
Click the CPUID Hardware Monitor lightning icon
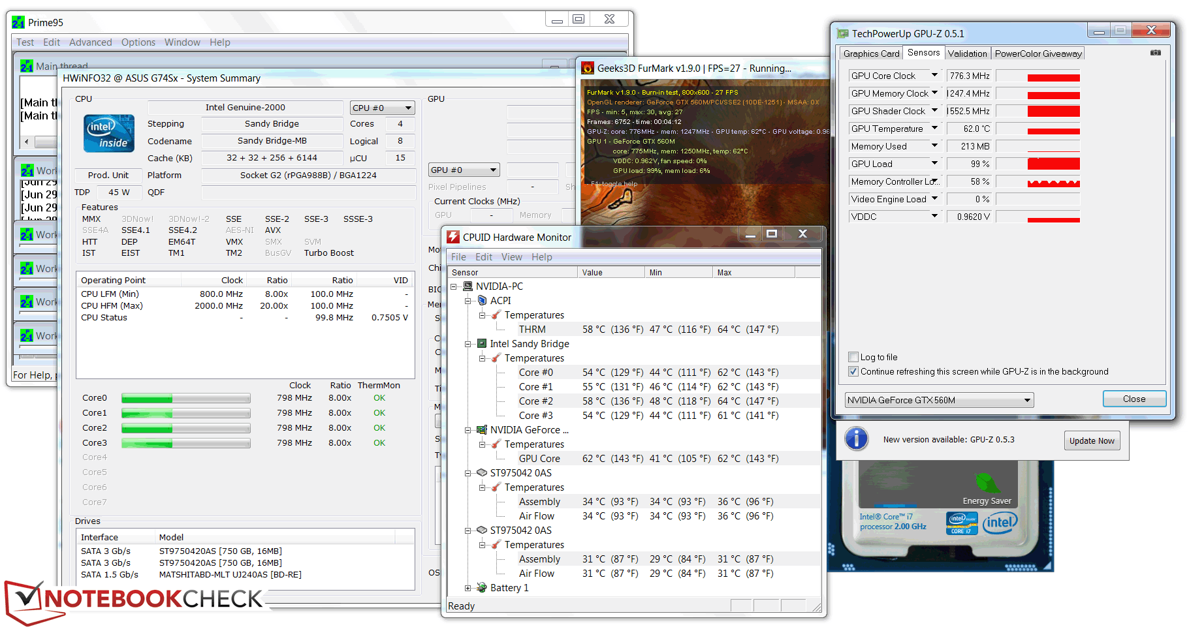pos(453,238)
